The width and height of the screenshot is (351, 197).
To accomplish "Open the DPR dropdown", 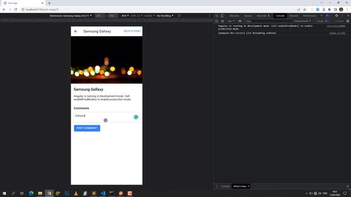I will [x=137, y=16].
